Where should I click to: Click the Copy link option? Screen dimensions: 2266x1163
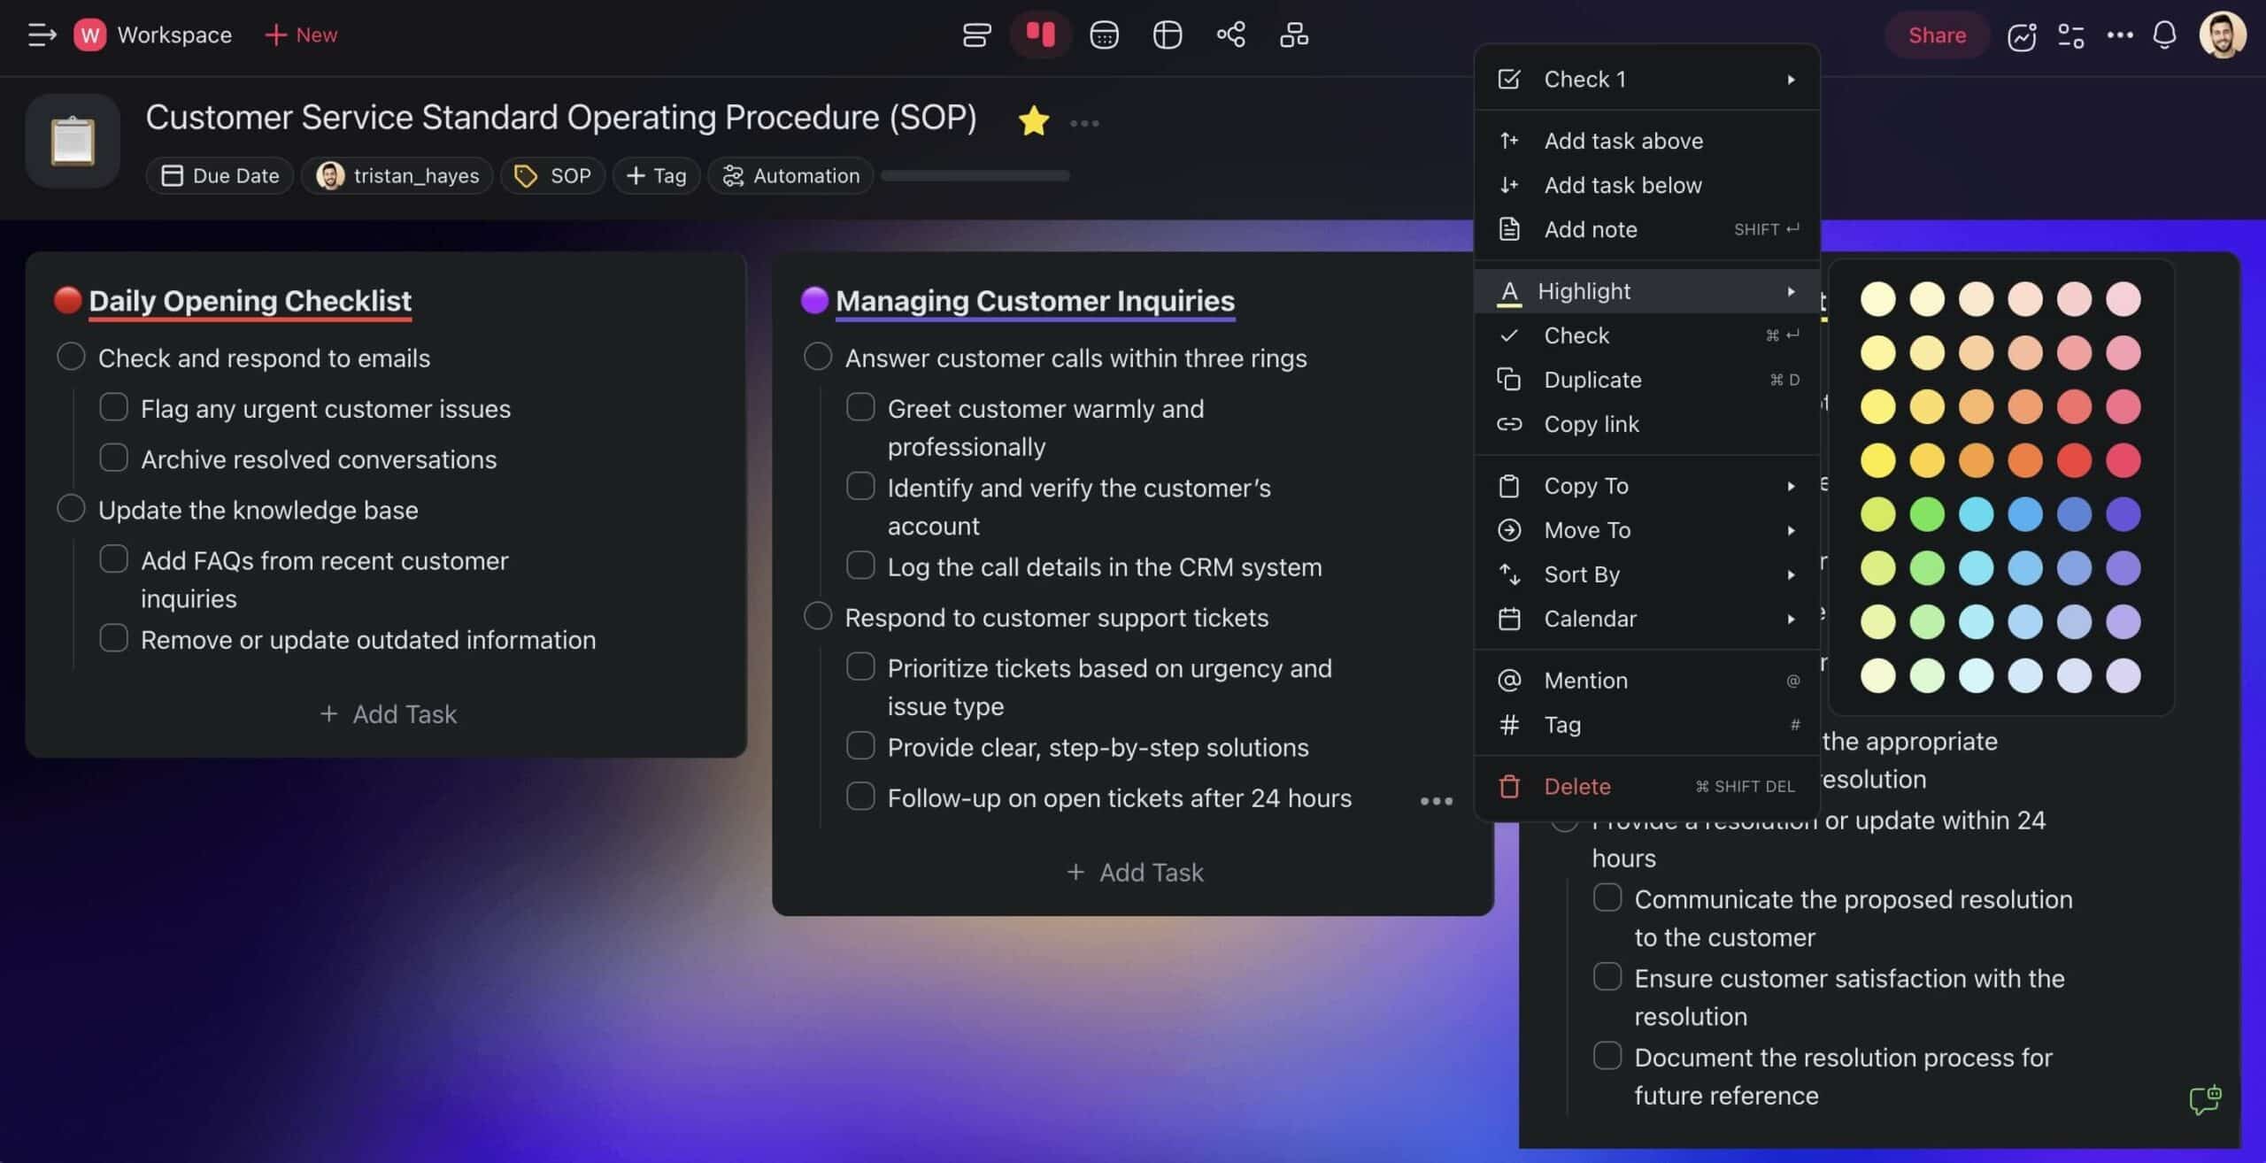[x=1592, y=424]
